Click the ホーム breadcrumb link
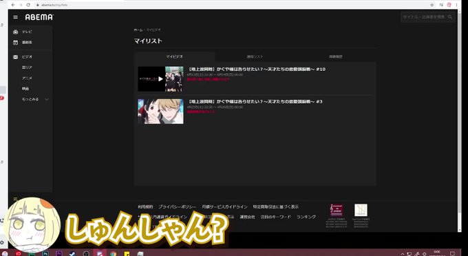 point(138,30)
